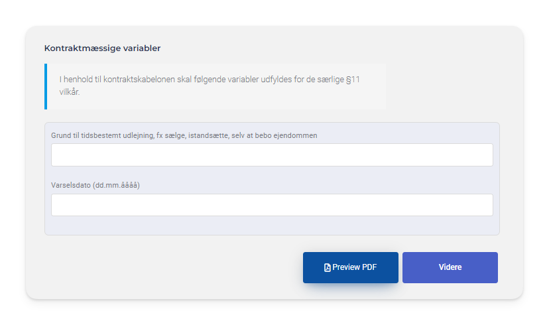Click the 'vilkår.' word in the info box
This screenshot has height=325, width=549.
tap(69, 93)
